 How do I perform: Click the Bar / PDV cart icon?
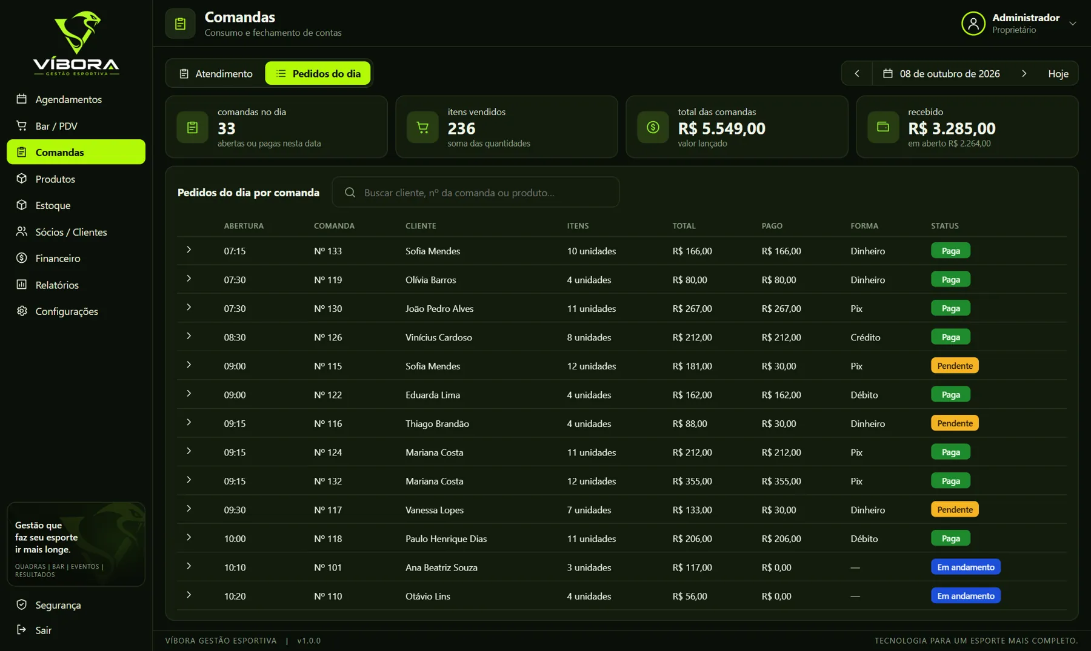coord(22,125)
